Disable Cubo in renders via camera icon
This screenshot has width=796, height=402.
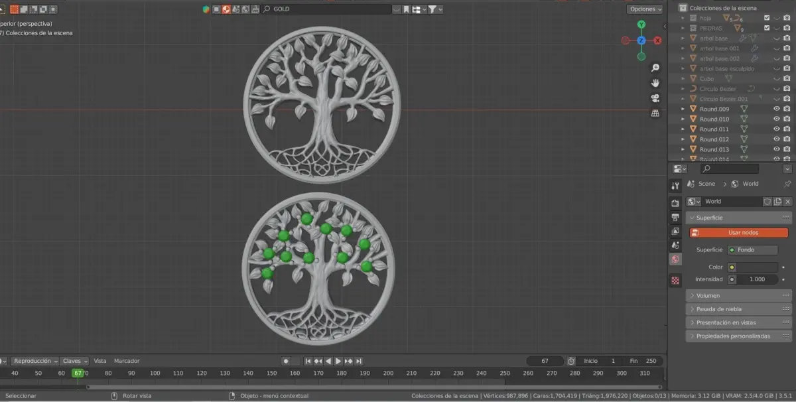(787, 78)
